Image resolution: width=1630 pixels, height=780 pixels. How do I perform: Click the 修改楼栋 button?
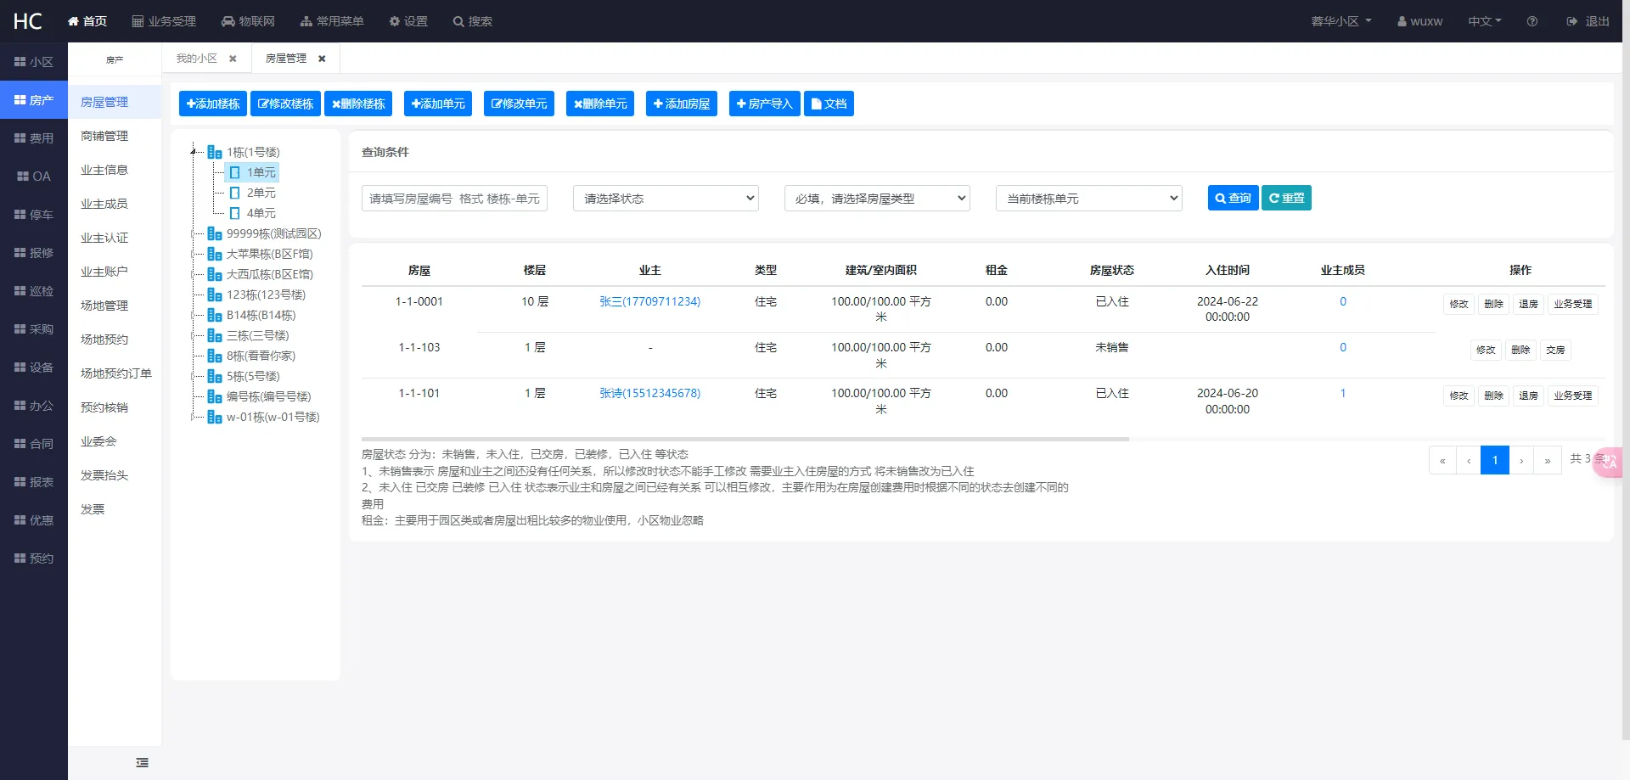286,104
